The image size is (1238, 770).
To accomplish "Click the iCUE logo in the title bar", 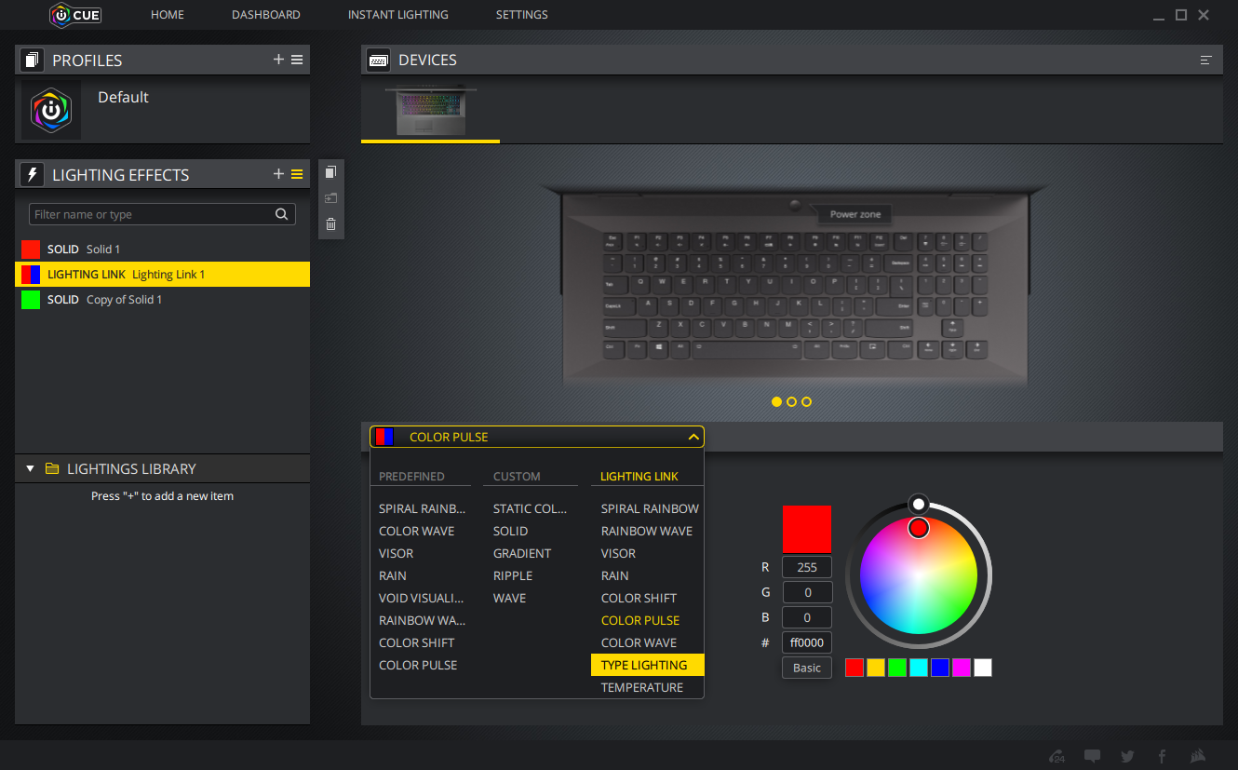I will click(75, 15).
